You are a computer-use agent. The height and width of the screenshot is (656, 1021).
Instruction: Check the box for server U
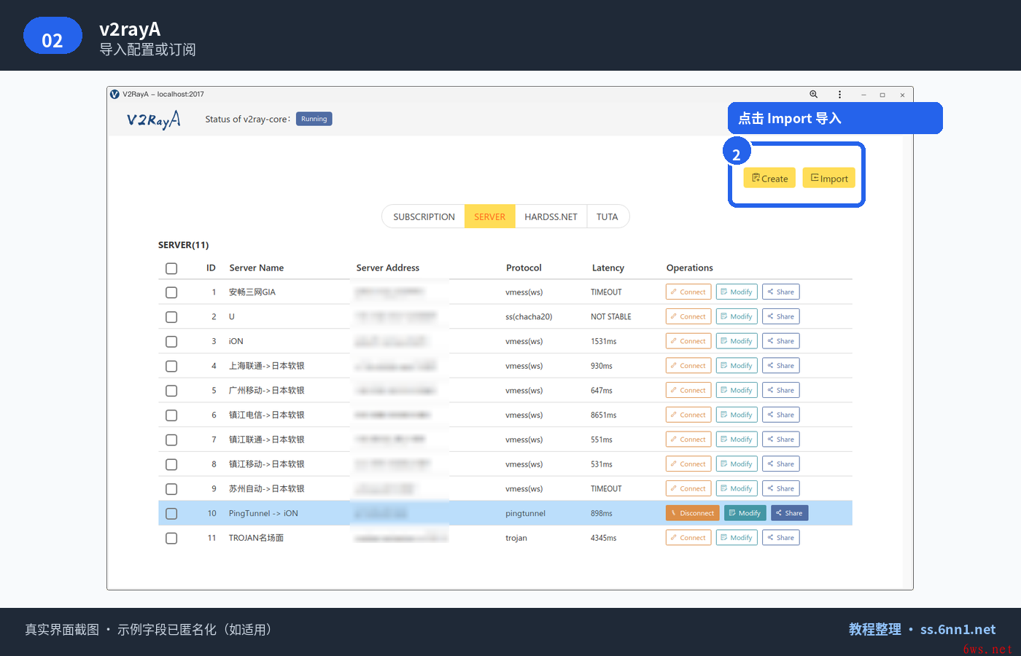point(171,317)
